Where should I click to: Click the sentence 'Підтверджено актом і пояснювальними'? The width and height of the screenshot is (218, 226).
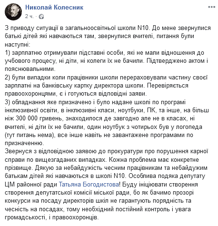pos(106,65)
